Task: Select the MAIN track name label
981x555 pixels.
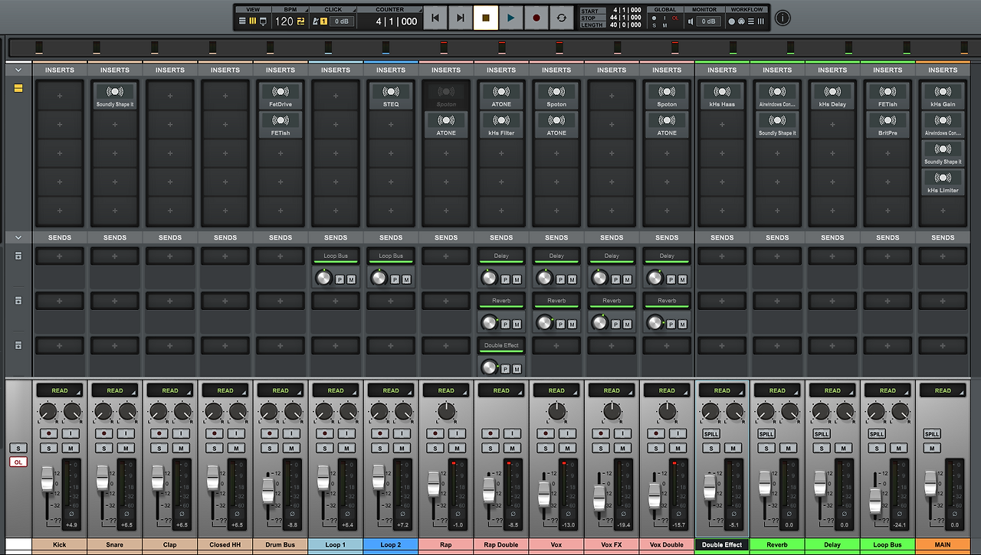Action: click(x=943, y=545)
